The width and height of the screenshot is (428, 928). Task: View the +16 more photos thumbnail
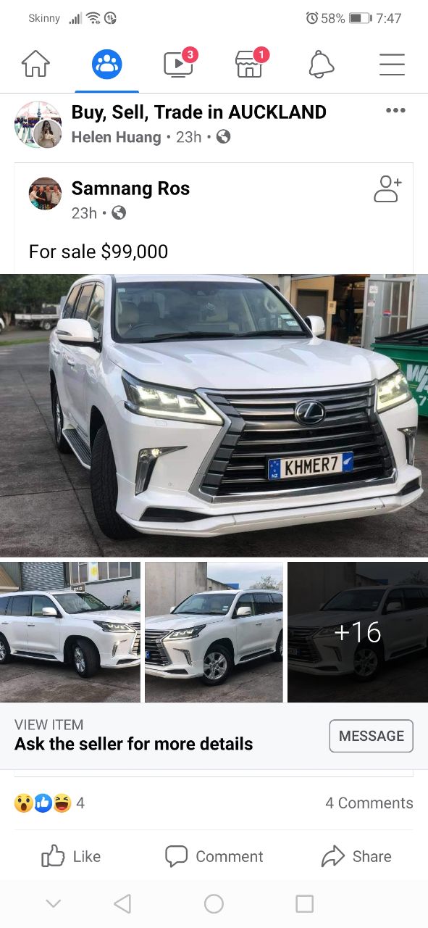click(x=358, y=632)
